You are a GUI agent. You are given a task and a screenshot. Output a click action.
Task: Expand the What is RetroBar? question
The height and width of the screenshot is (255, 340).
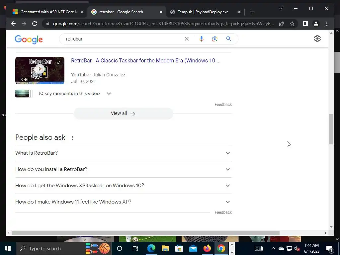click(x=124, y=153)
